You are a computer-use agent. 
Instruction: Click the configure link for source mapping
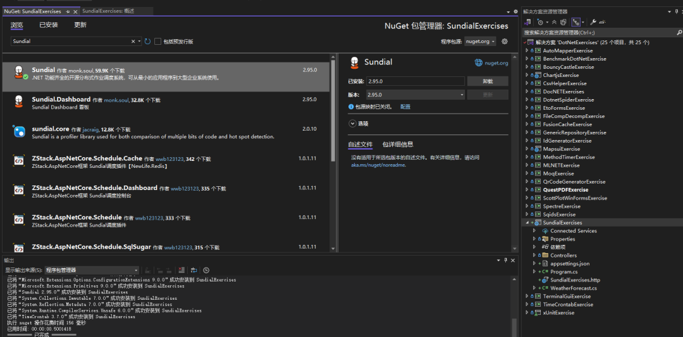[x=405, y=107]
